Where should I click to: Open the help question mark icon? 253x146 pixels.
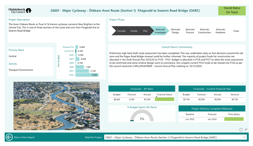(241, 129)
